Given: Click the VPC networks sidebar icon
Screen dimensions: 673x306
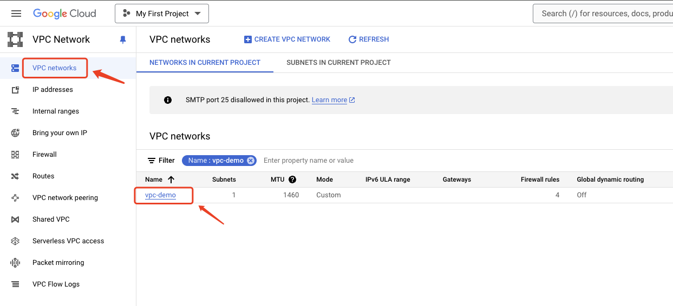Looking at the screenshot, I should coord(15,68).
